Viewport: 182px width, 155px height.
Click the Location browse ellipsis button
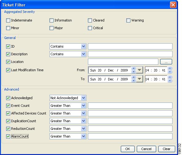[166, 62]
